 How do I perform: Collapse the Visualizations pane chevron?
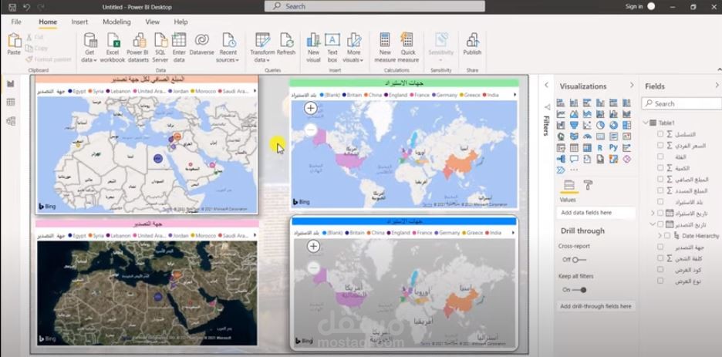pyautogui.click(x=632, y=86)
